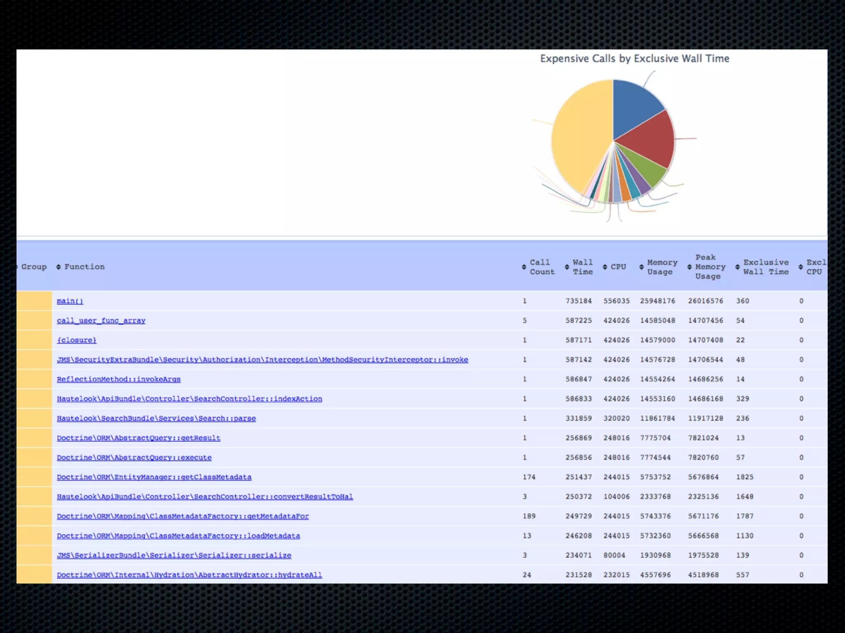
Task: Click sort icon beside Call Count column
Action: [524, 267]
